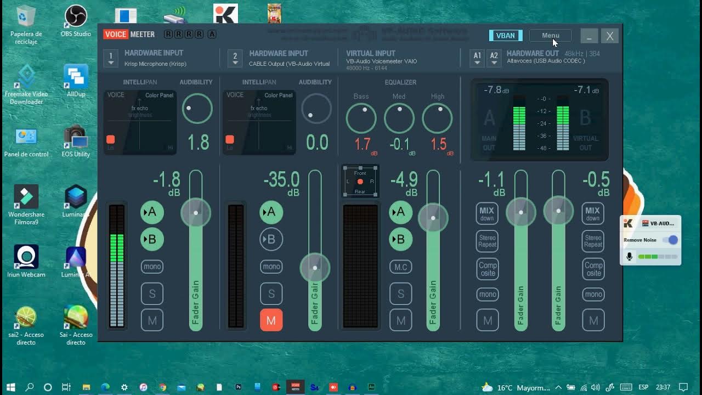Click Composite on the A bus
This screenshot has height=395, width=702.
[x=487, y=269]
